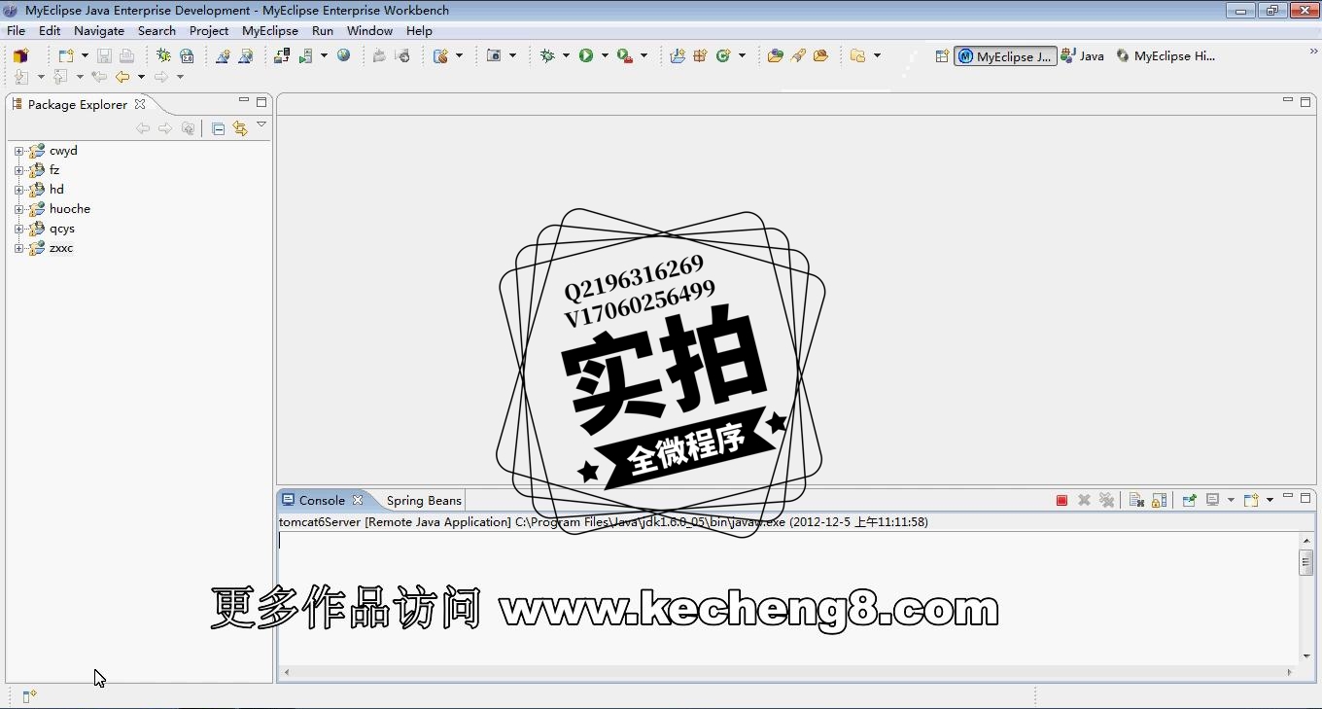The height and width of the screenshot is (709, 1322).
Task: Click the console vertical scrollbar thumb
Action: point(1305,562)
